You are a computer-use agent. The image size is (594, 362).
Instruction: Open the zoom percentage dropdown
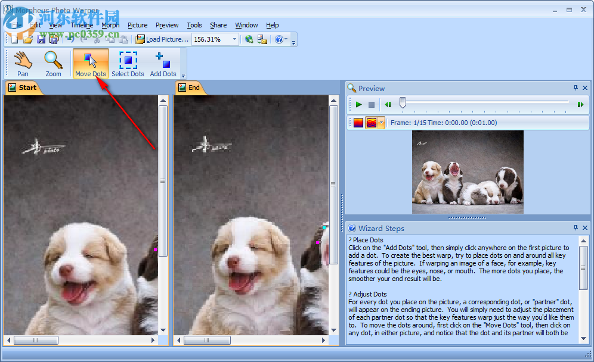coord(234,39)
